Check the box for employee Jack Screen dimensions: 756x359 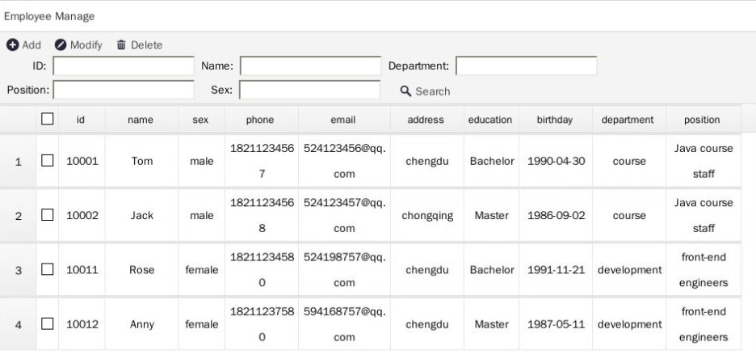coord(47,215)
